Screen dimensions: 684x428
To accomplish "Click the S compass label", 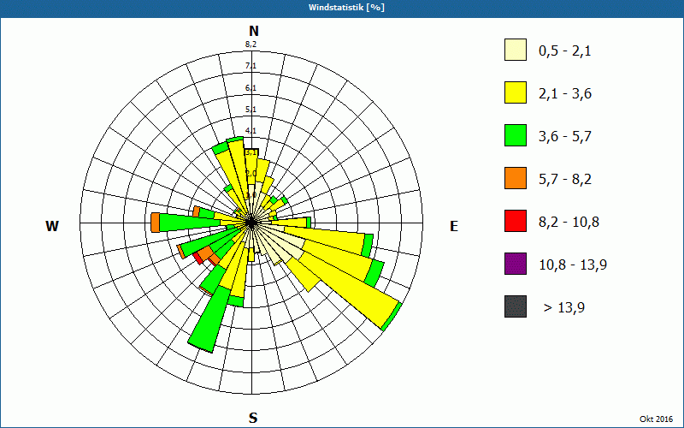I will (x=253, y=419).
